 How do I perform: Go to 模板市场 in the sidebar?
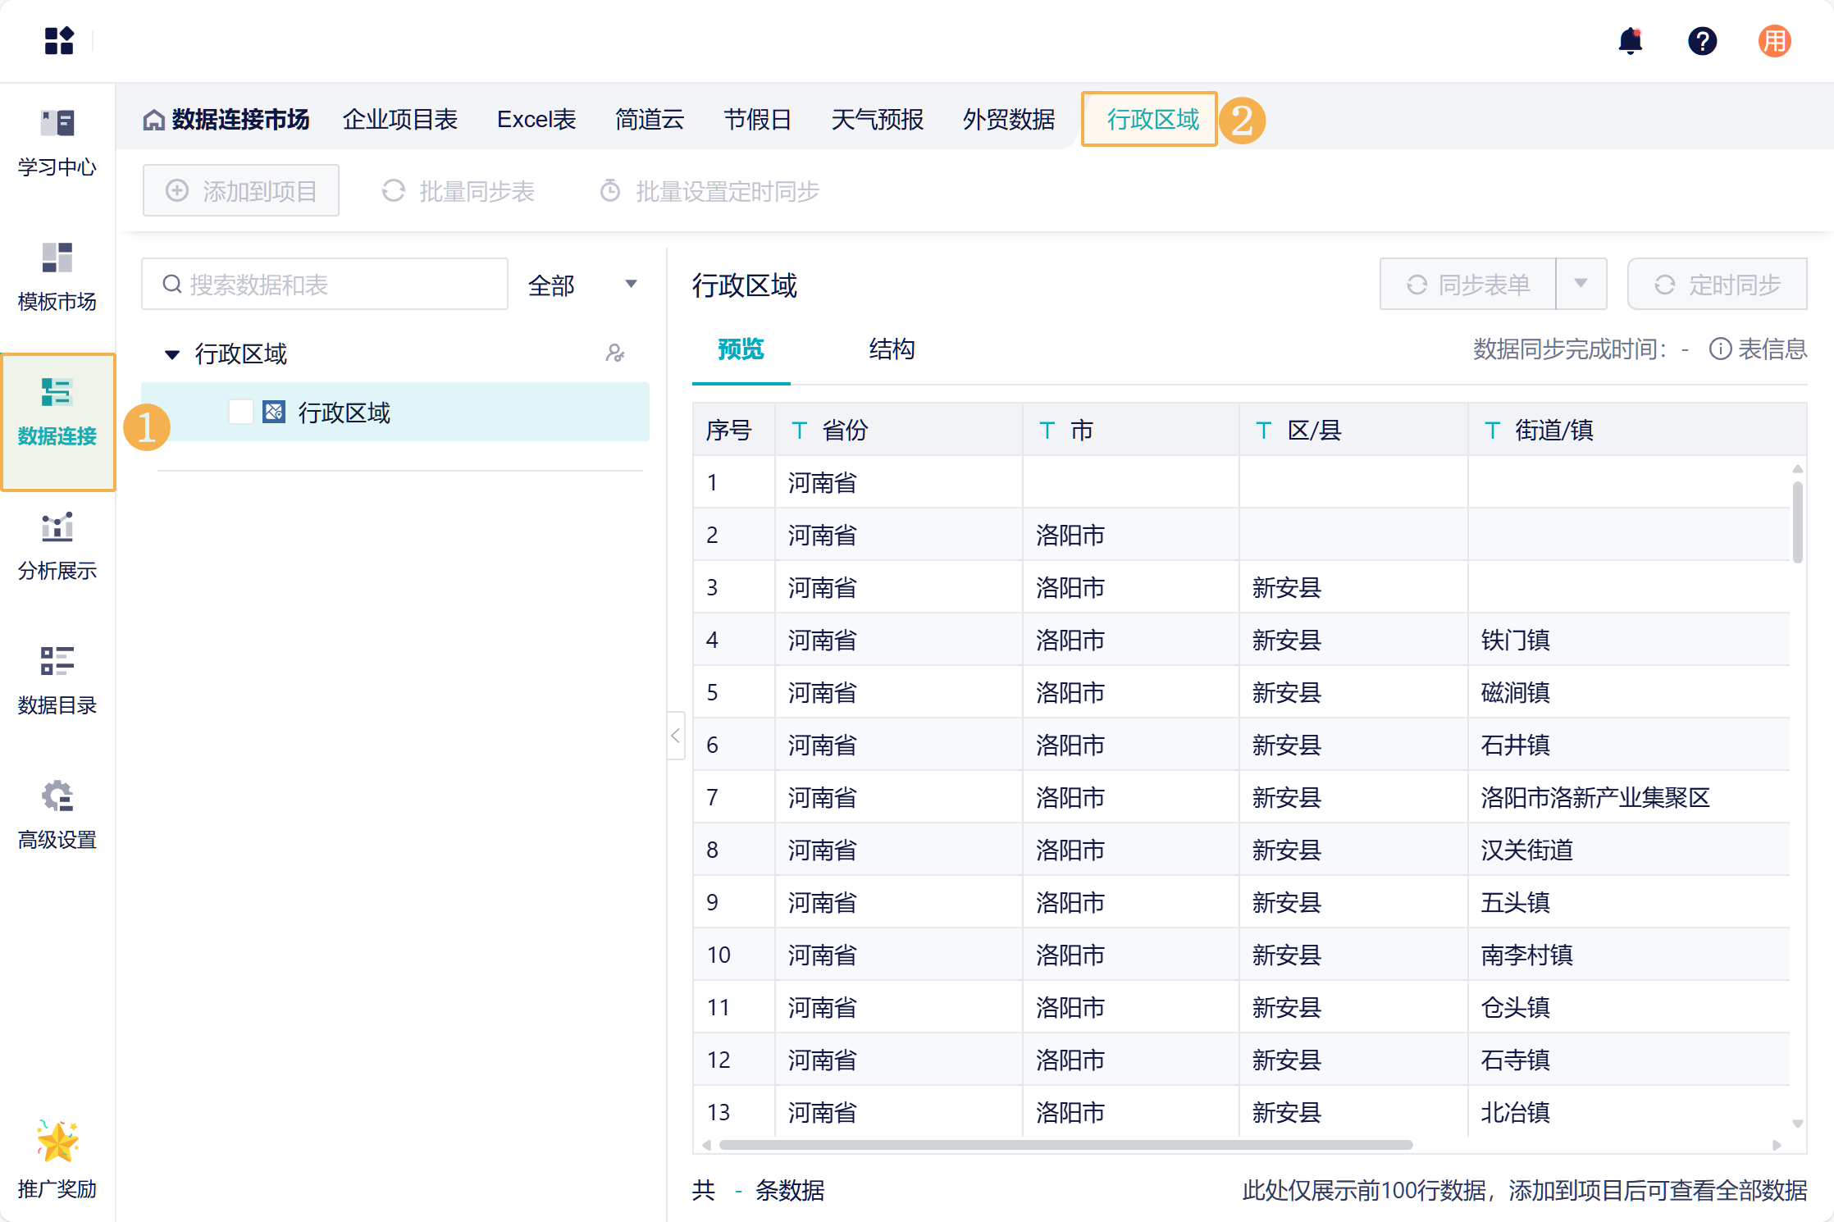(x=57, y=277)
